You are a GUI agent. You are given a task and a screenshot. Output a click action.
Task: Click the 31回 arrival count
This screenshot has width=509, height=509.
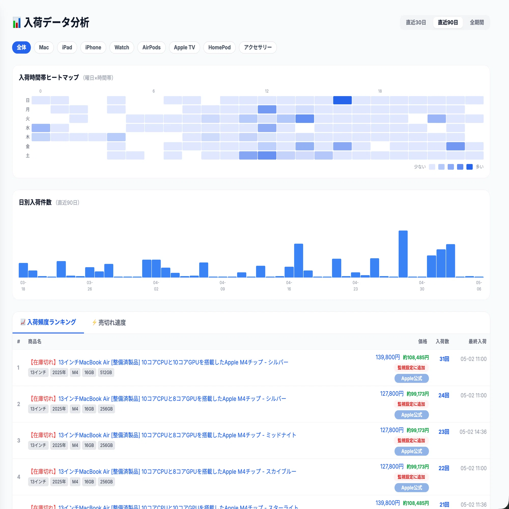tap(444, 359)
